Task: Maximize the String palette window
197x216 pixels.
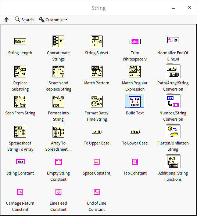Action: pyautogui.click(x=173, y=7)
